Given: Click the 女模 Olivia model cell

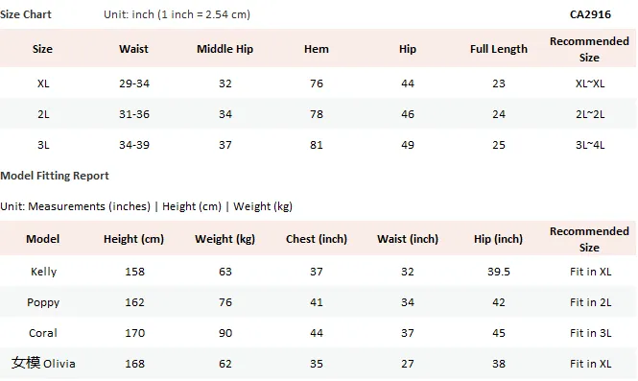Looking at the screenshot, I should [43, 363].
